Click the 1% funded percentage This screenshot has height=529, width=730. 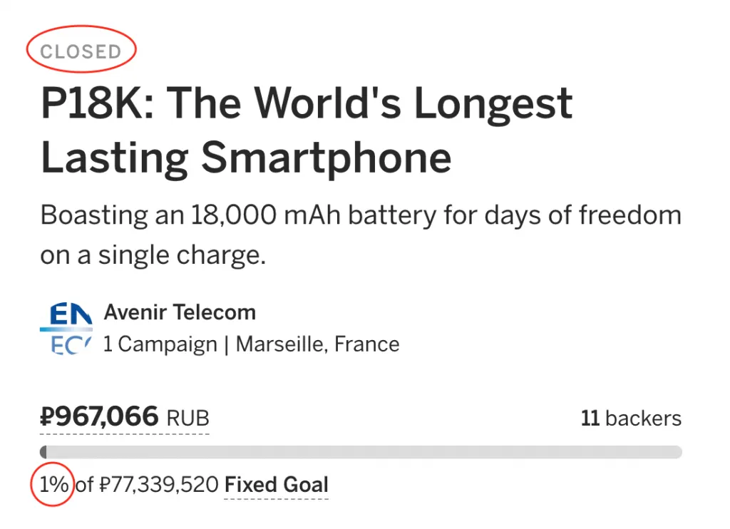53,486
